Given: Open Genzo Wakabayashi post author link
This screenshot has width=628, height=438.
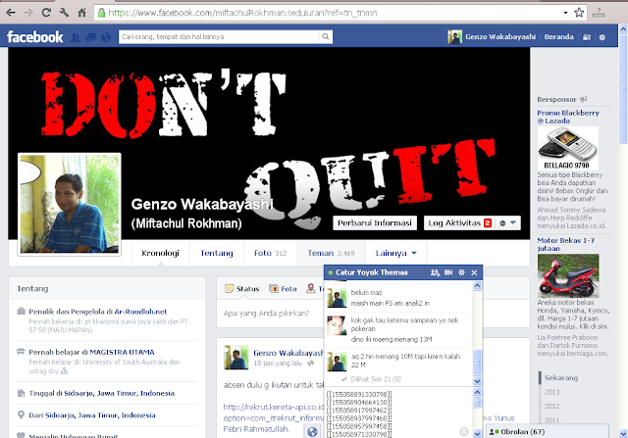Looking at the screenshot, I should click(288, 353).
